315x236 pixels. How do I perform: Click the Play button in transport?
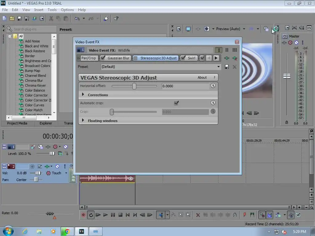point(106,215)
